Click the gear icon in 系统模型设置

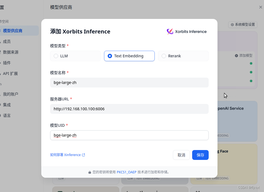click(232, 25)
